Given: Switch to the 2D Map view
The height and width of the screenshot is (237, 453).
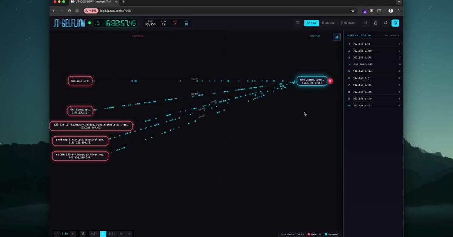Looking at the screenshot, I should (328, 23).
